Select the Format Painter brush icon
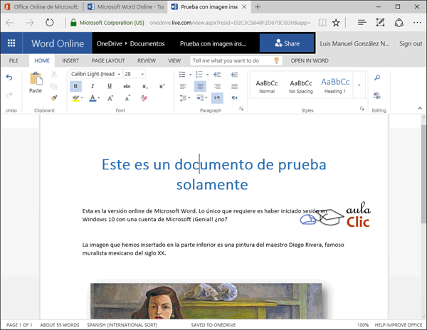427x330 pixels. click(x=54, y=98)
